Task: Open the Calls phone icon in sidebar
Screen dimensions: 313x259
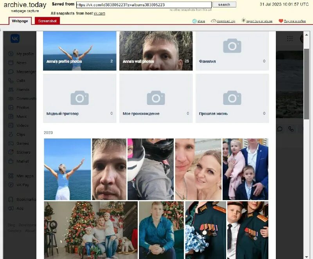Action: [11, 81]
